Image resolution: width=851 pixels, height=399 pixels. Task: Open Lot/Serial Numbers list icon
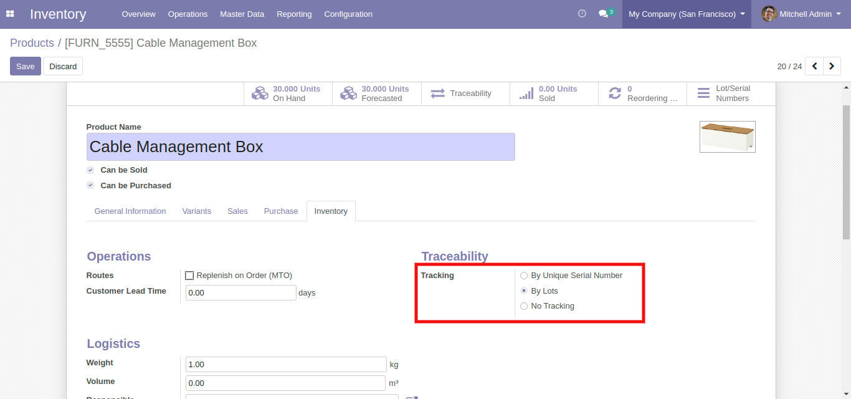(703, 94)
